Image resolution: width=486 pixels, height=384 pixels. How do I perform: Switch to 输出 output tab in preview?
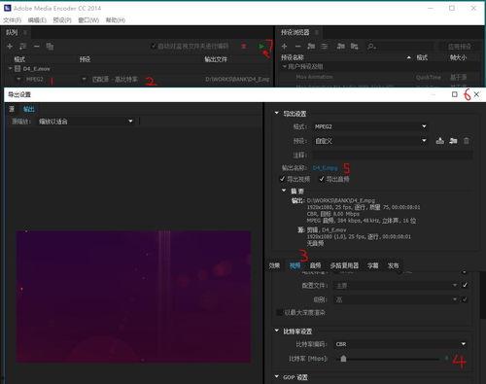coord(28,109)
